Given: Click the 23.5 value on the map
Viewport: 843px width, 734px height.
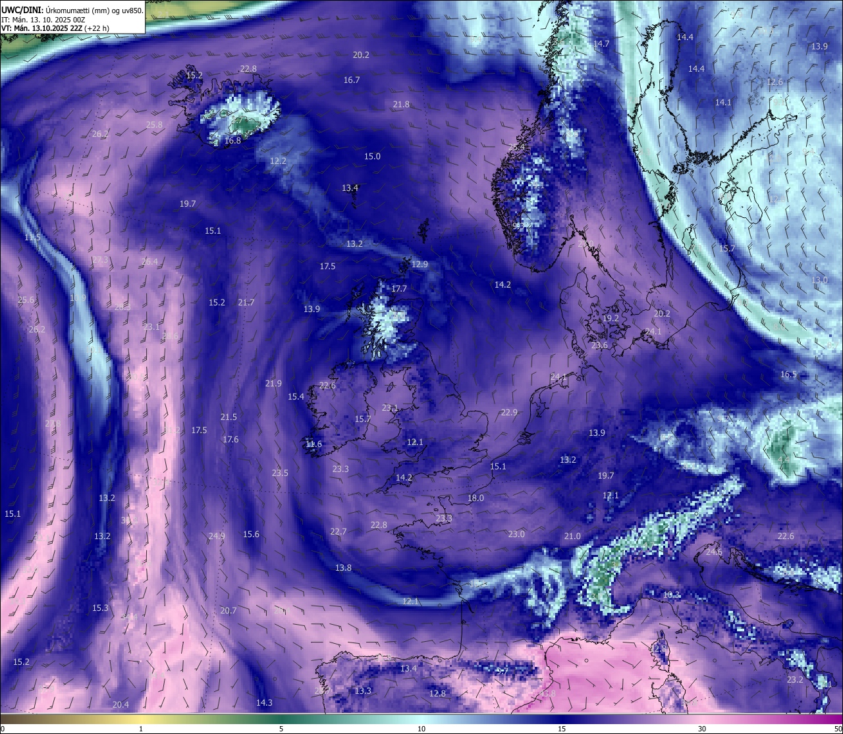Looking at the screenshot, I should [x=280, y=473].
